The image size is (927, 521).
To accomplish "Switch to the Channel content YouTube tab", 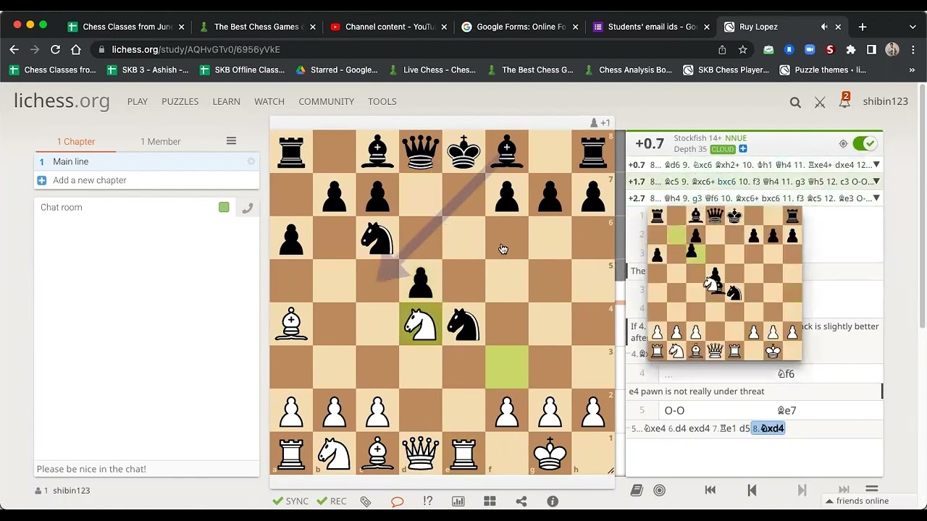I will [389, 27].
